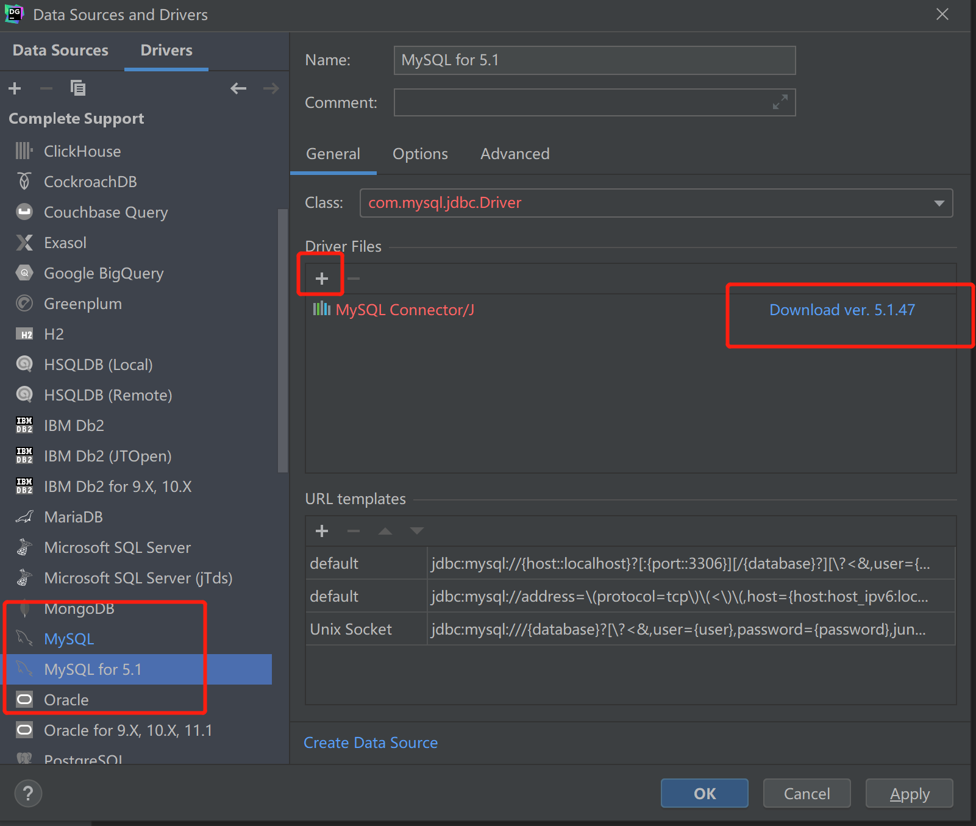
Task: Open help with the question mark
Action: pos(28,793)
